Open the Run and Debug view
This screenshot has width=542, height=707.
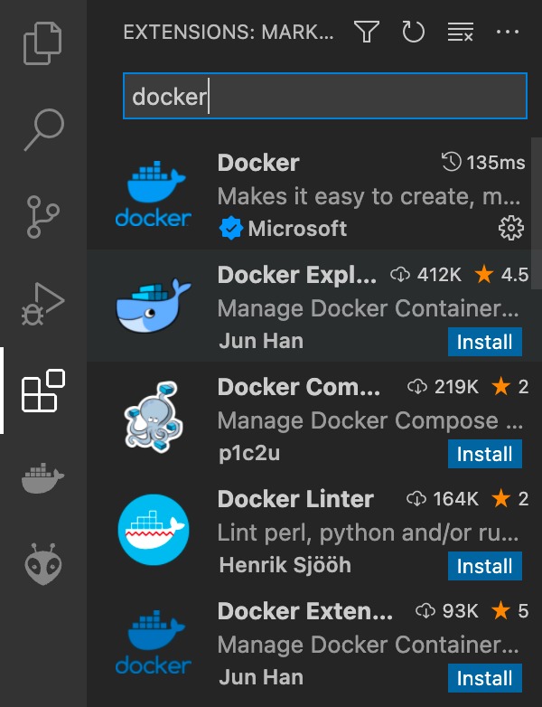coord(43,304)
